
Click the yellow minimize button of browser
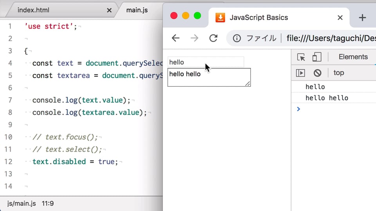click(x=186, y=16)
